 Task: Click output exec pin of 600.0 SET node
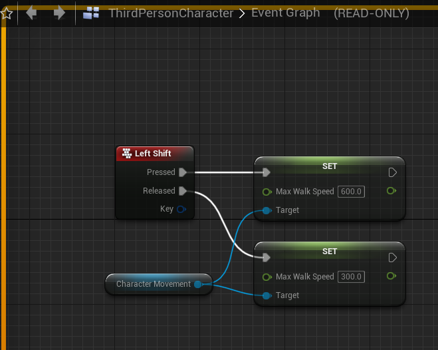(x=392, y=172)
